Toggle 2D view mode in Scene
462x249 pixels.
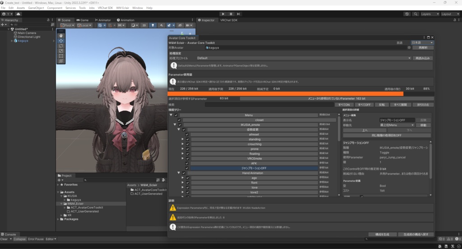point(144,25)
